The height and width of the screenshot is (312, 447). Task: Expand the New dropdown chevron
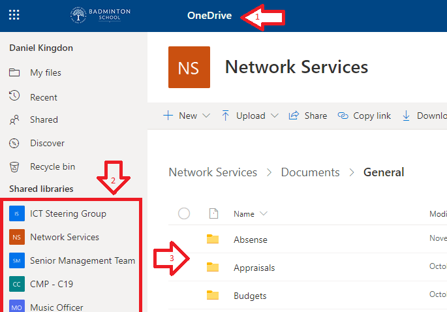coord(206,116)
